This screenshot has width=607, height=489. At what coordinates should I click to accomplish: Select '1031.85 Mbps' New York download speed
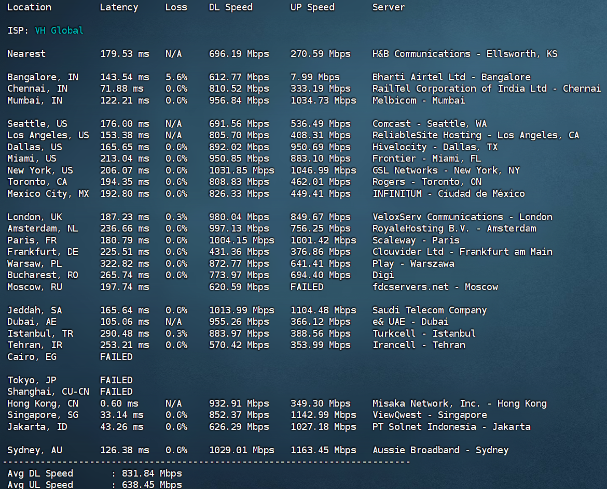point(242,170)
